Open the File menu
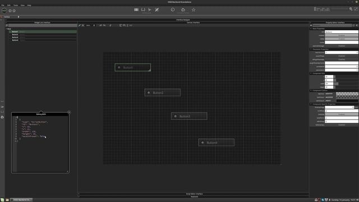Image resolution: width=359 pixels, height=202 pixels. pos(3,5)
